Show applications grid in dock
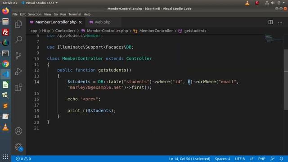Viewport: 288px width, 162px height. click(5, 157)
